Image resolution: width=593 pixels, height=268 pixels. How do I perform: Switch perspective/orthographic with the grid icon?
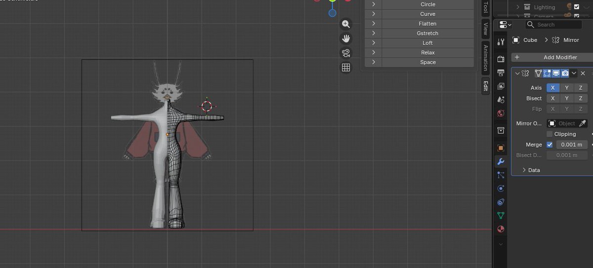coord(346,68)
